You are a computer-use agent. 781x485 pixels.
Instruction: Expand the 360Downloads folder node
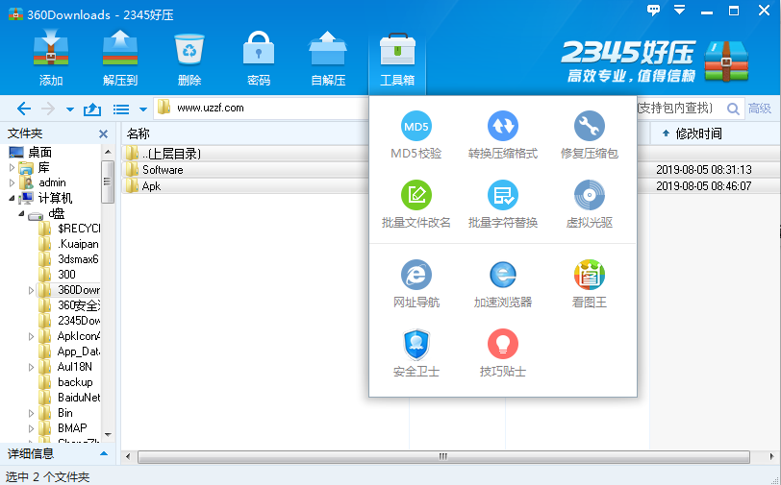click(31, 290)
